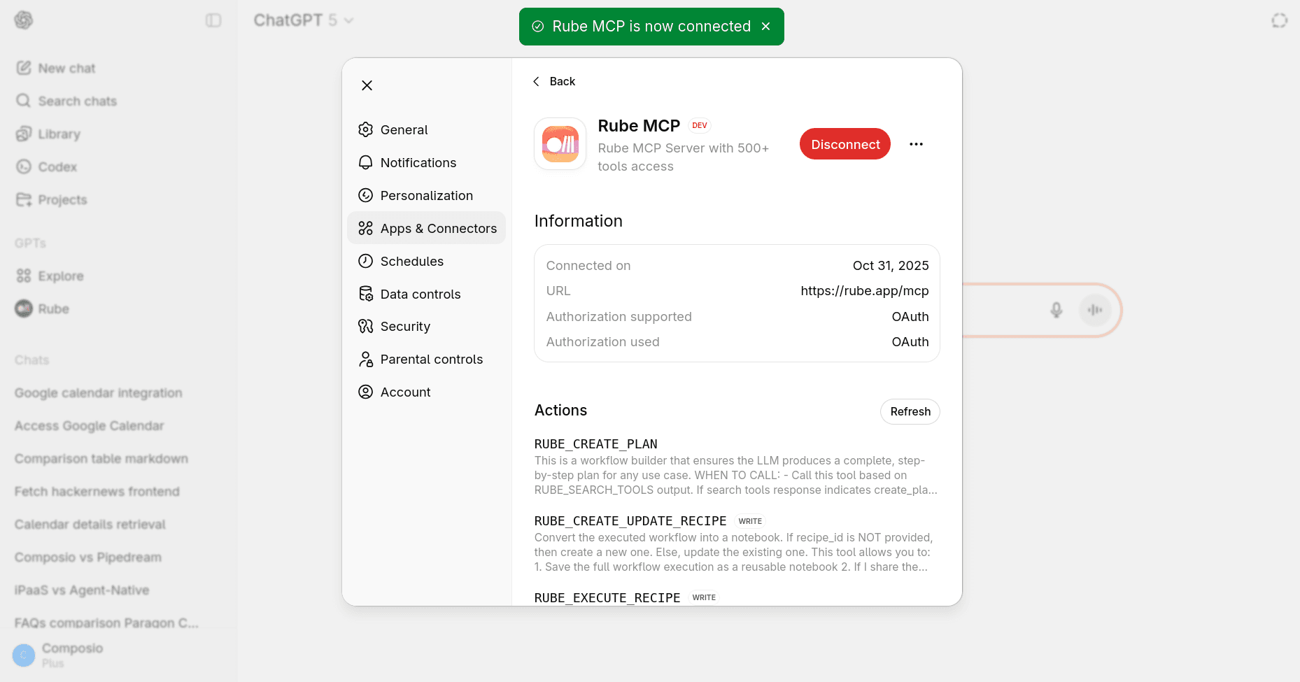The image size is (1300, 682).
Task: Expand the ChatGPT 5 model dropdown
Action: point(303,20)
